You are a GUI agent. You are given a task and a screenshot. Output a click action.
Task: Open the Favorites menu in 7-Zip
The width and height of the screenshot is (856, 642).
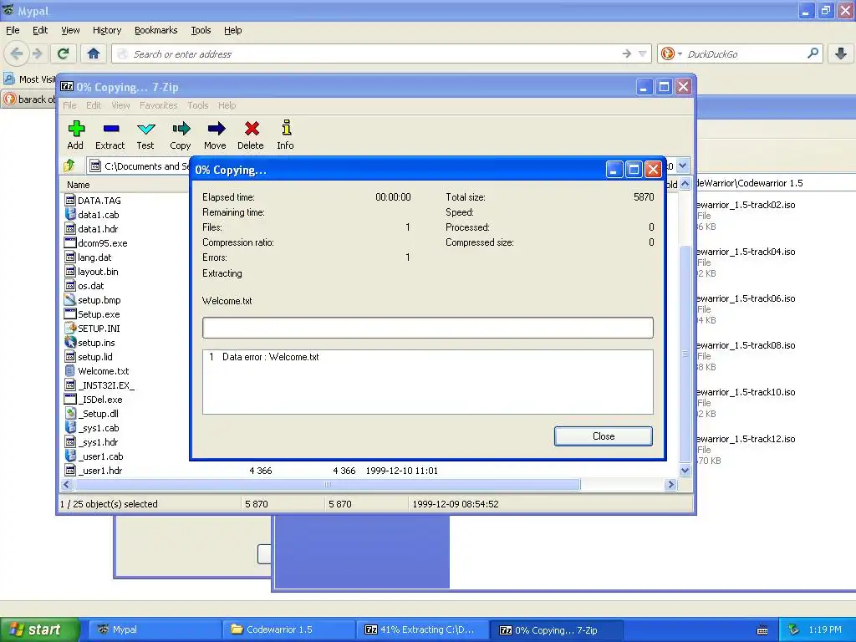[158, 105]
